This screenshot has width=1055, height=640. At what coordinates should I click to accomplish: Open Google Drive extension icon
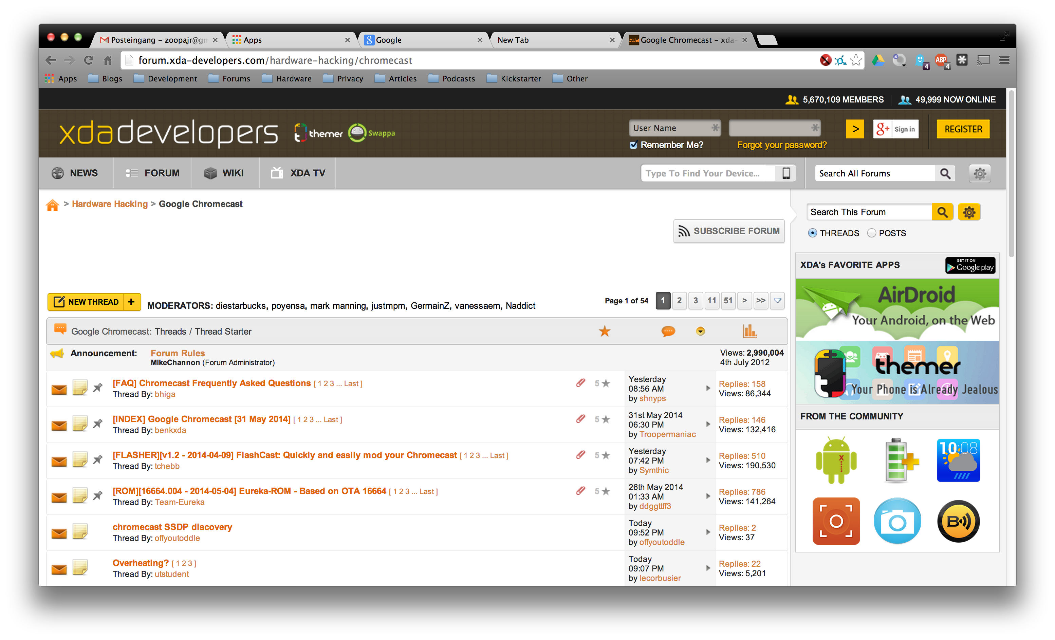tap(878, 60)
